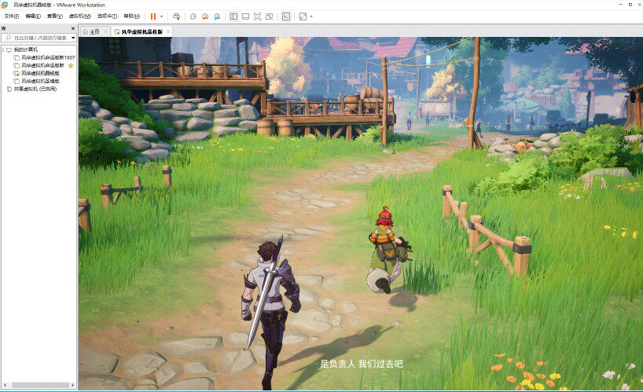
Task: Close the 风华虚拟机晶核板 tab
Action: click(168, 31)
